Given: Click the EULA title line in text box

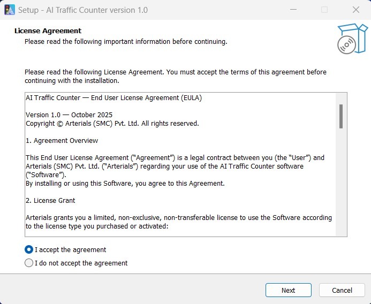Looking at the screenshot, I should point(113,98).
